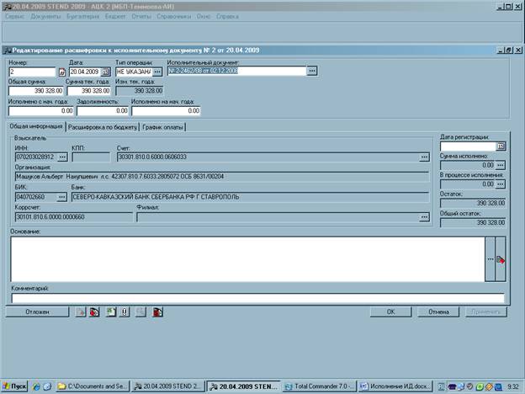Open calendar next to Дата field
This screenshot has width=525, height=394.
[x=106, y=72]
